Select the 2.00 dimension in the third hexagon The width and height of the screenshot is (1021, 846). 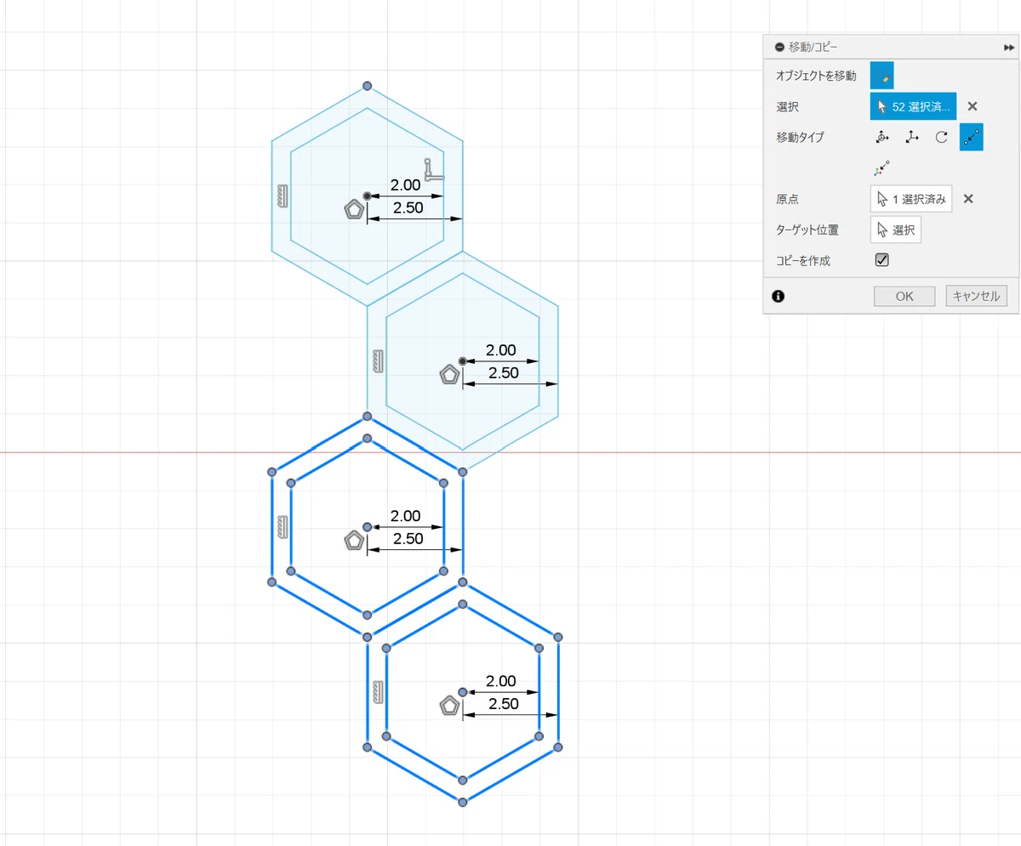405,515
